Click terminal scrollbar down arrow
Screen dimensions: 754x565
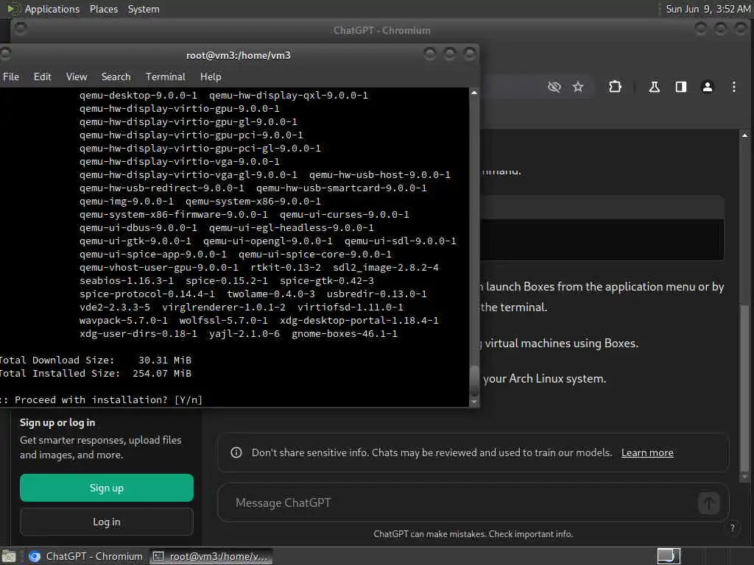474,402
